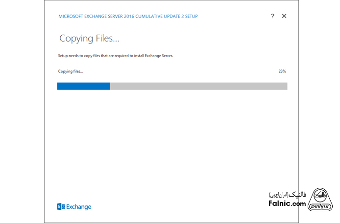Click the setup window title text
Viewport: 340px width, 223px height.
pos(128,16)
